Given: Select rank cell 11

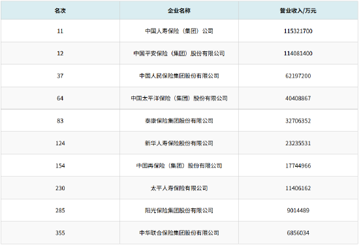Looking at the screenshot, I should pyautogui.click(x=60, y=31).
